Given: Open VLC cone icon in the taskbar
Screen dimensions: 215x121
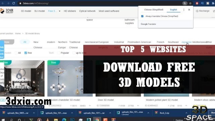Looking at the screenshot, I should coord(48,120).
